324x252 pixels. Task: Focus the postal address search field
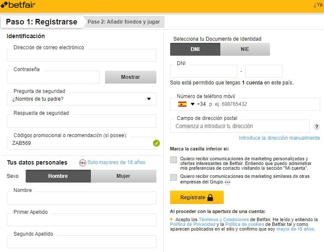tap(240, 126)
